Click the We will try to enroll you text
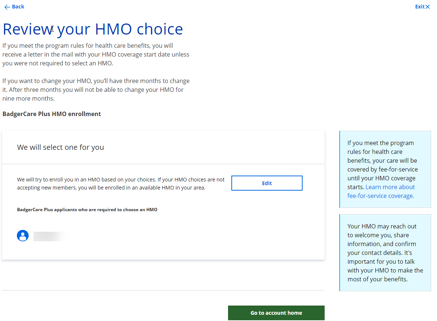The height and width of the screenshot is (321, 437). 121,184
